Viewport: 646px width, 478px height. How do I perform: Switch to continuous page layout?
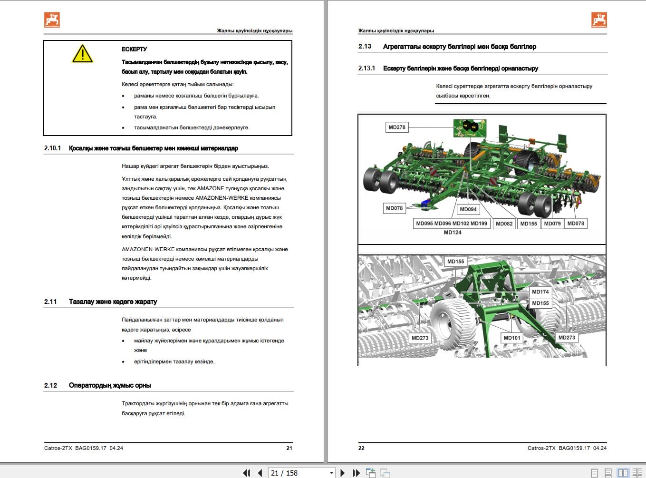click(x=608, y=473)
